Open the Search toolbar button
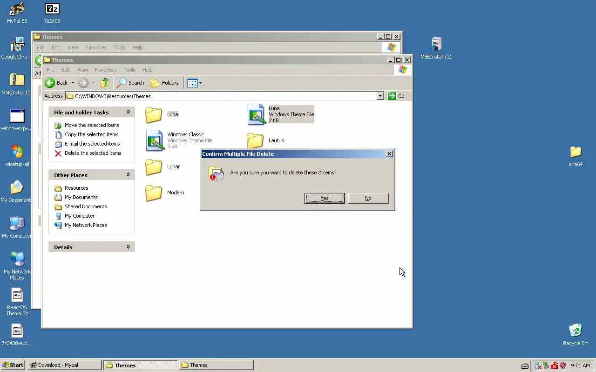596x372 pixels. (130, 83)
